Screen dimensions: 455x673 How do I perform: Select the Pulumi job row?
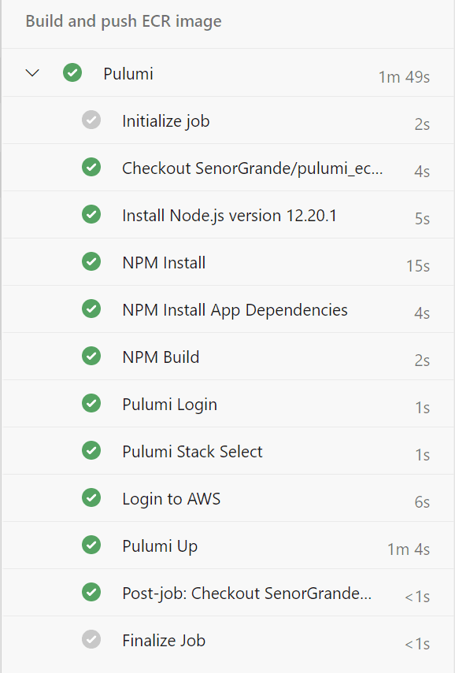point(228,72)
